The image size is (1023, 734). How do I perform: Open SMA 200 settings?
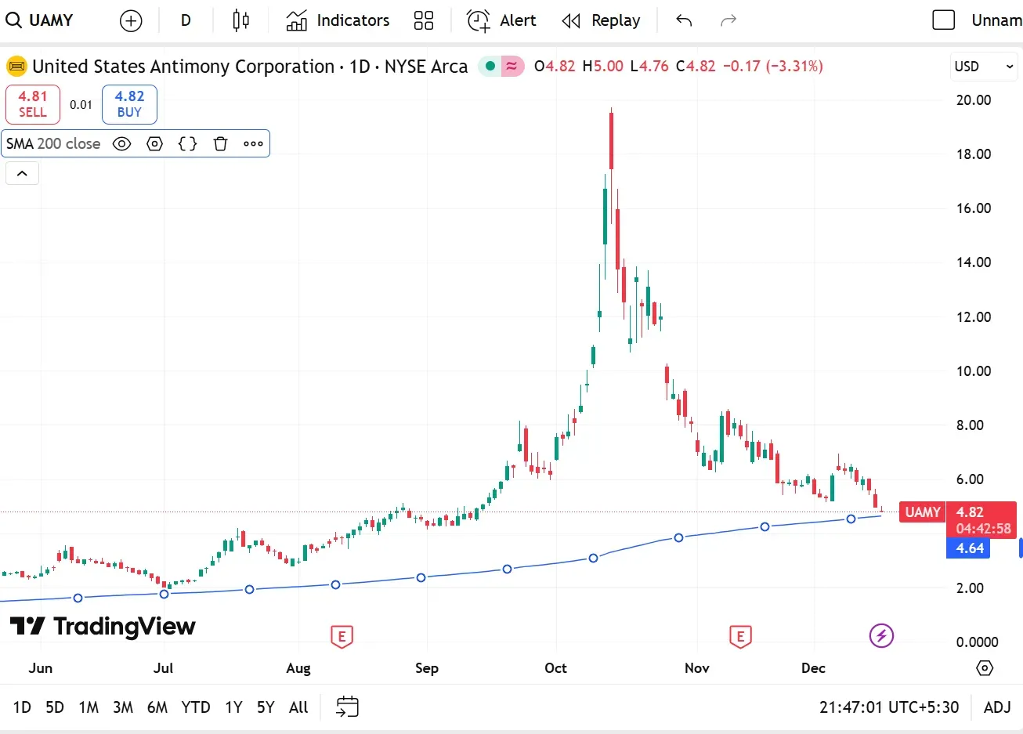coord(155,143)
